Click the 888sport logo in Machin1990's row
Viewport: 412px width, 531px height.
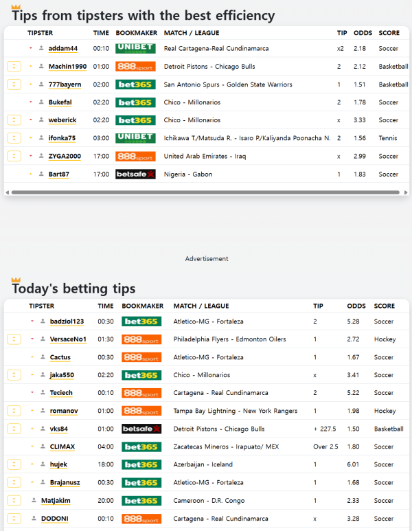[135, 67]
